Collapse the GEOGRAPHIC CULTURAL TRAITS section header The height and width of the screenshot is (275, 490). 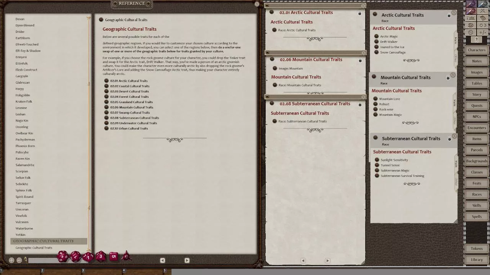49,241
